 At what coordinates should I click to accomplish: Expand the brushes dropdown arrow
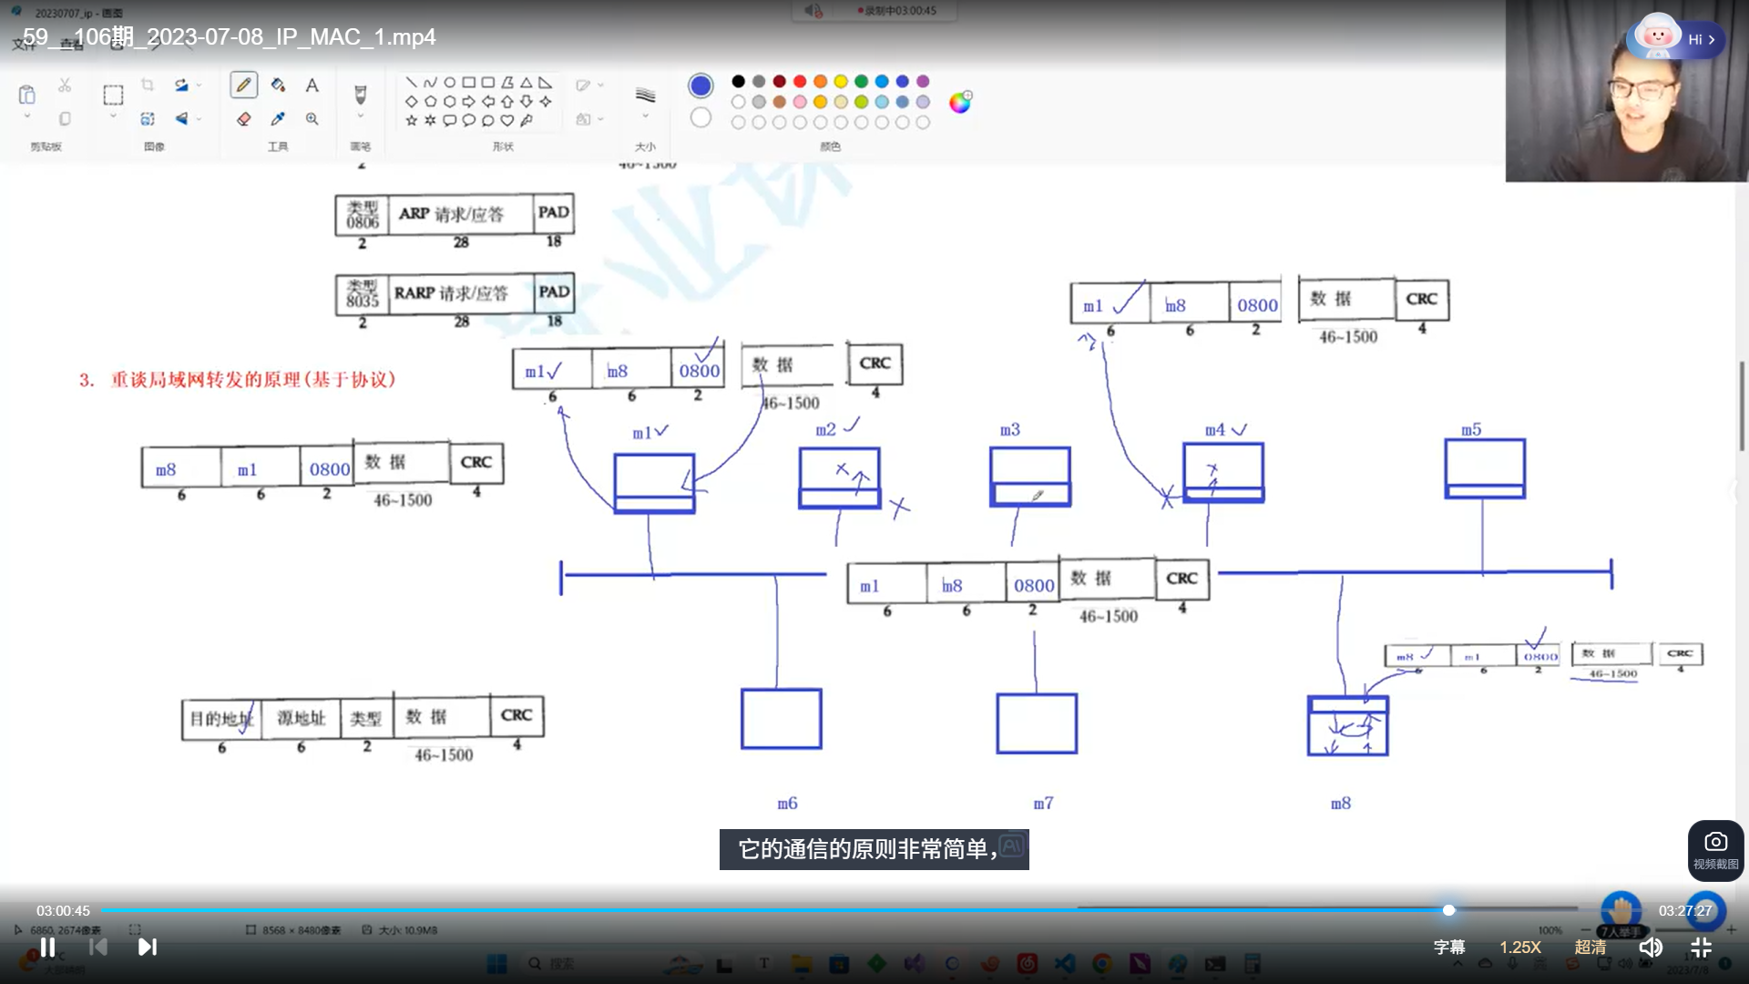(x=360, y=117)
